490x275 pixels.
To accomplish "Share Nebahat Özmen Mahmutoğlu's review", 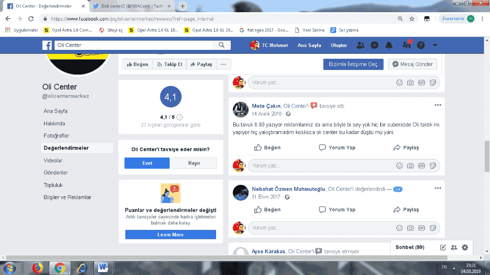I will [406, 210].
